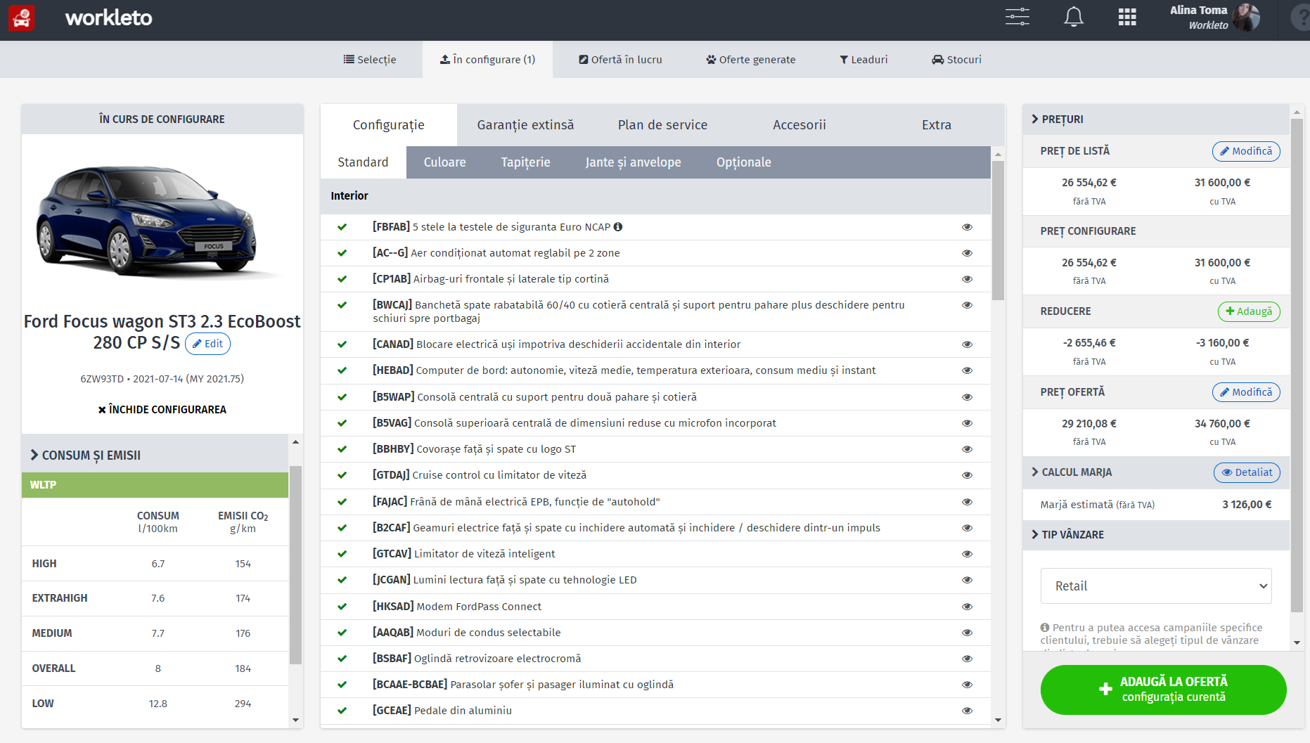Select the Tapițerie sub-tab

pos(525,162)
